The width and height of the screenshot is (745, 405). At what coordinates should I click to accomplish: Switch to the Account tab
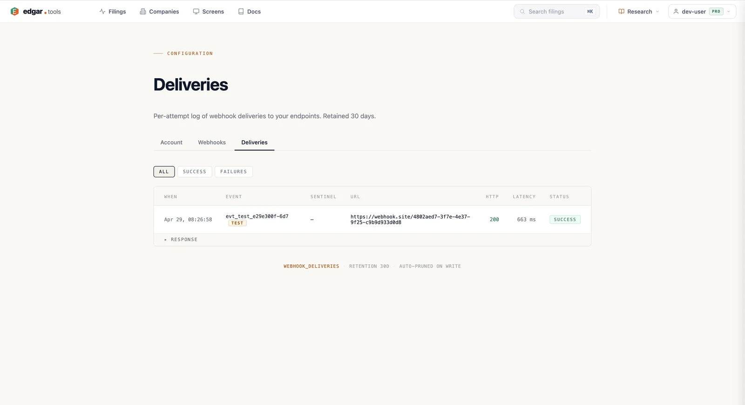tap(171, 142)
